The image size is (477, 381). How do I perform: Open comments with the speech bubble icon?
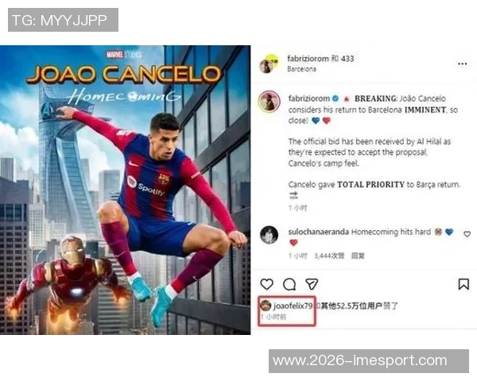click(x=289, y=284)
